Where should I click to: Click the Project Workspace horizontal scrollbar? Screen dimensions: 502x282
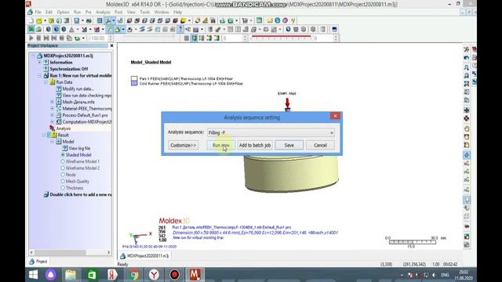point(70,252)
